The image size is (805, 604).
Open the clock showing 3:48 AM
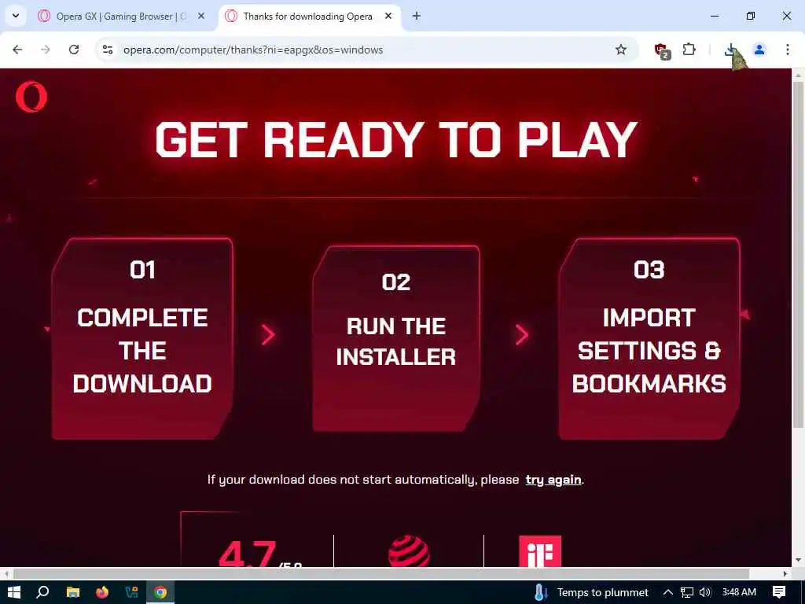739,592
